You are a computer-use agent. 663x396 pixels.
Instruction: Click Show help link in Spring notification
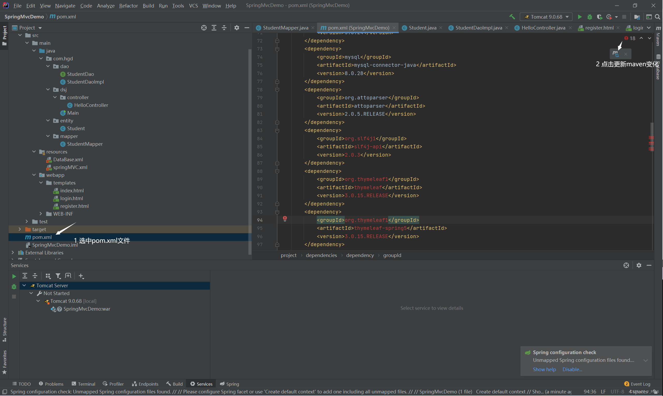click(x=543, y=369)
